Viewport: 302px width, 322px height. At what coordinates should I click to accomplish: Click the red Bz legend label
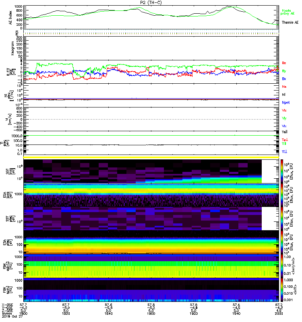pos(284,63)
